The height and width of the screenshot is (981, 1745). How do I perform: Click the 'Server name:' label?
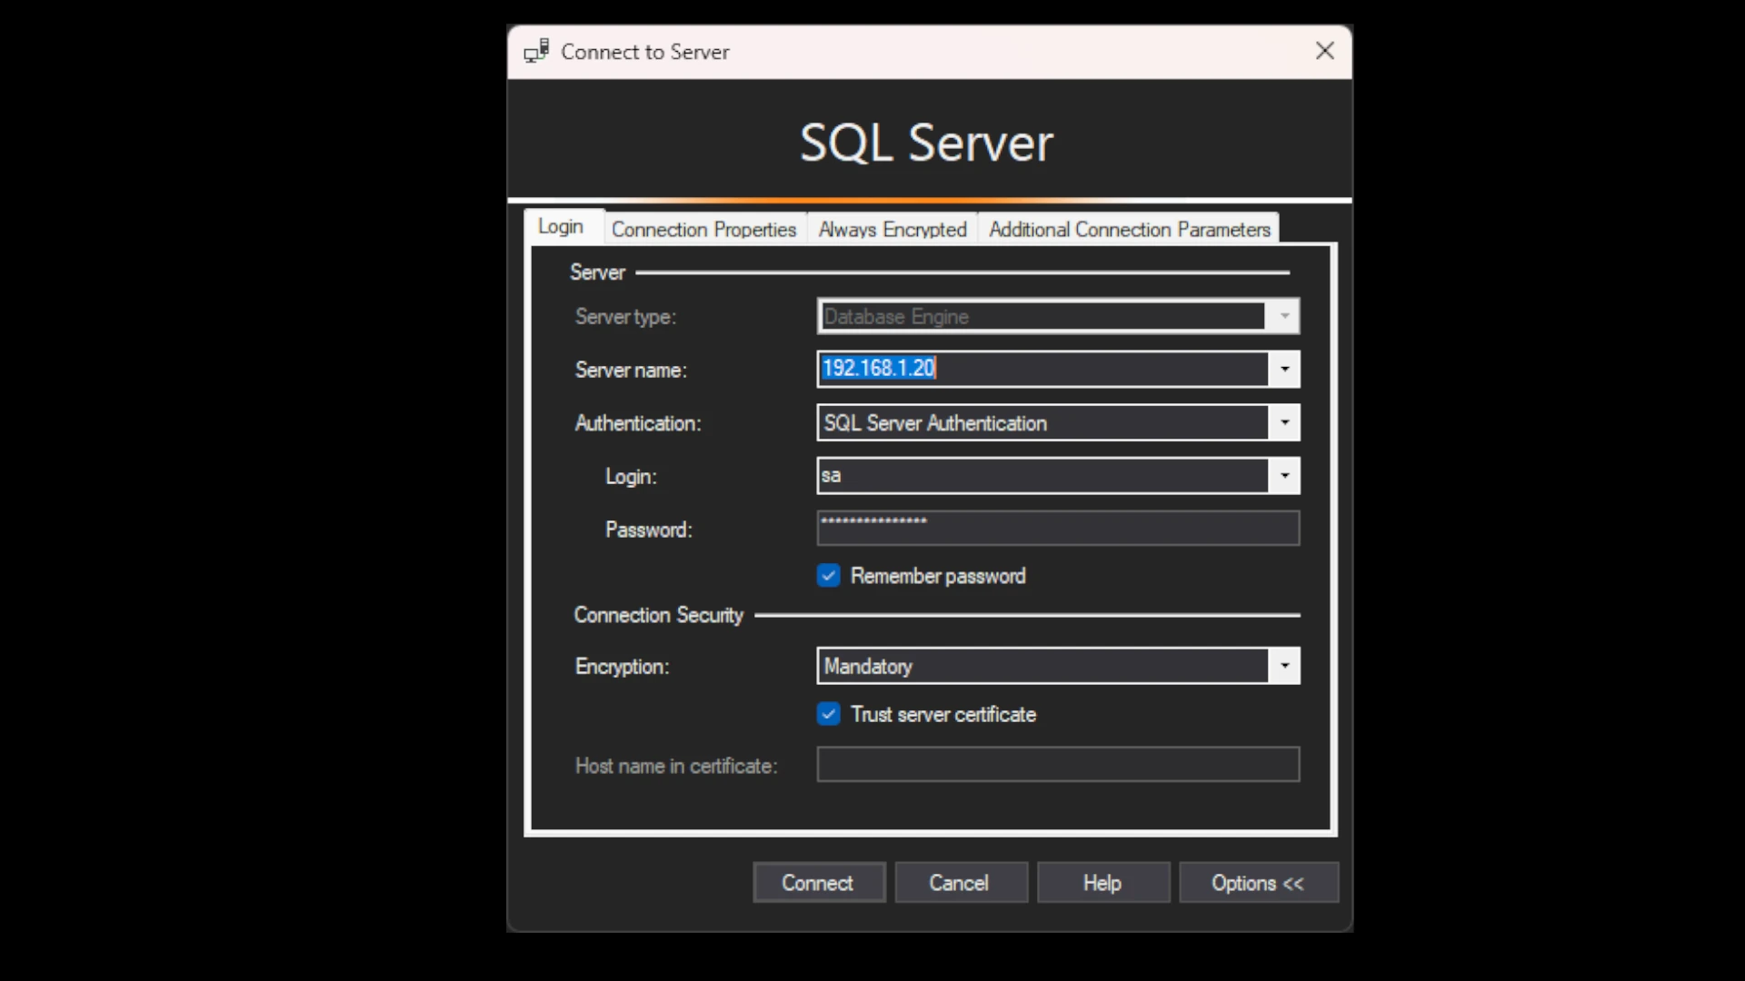(x=631, y=371)
